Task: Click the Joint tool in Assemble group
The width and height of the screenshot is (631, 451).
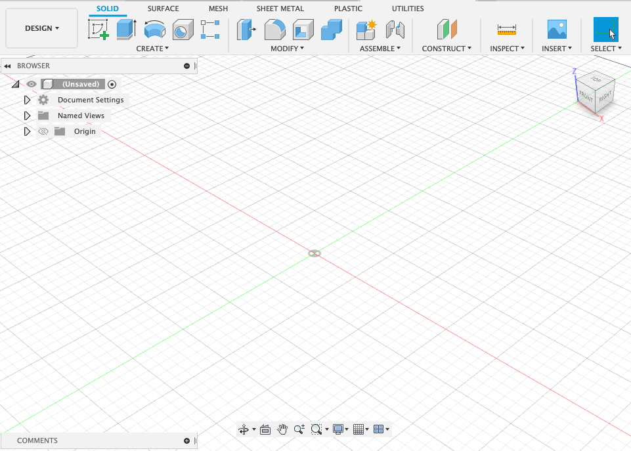Action: (x=394, y=30)
